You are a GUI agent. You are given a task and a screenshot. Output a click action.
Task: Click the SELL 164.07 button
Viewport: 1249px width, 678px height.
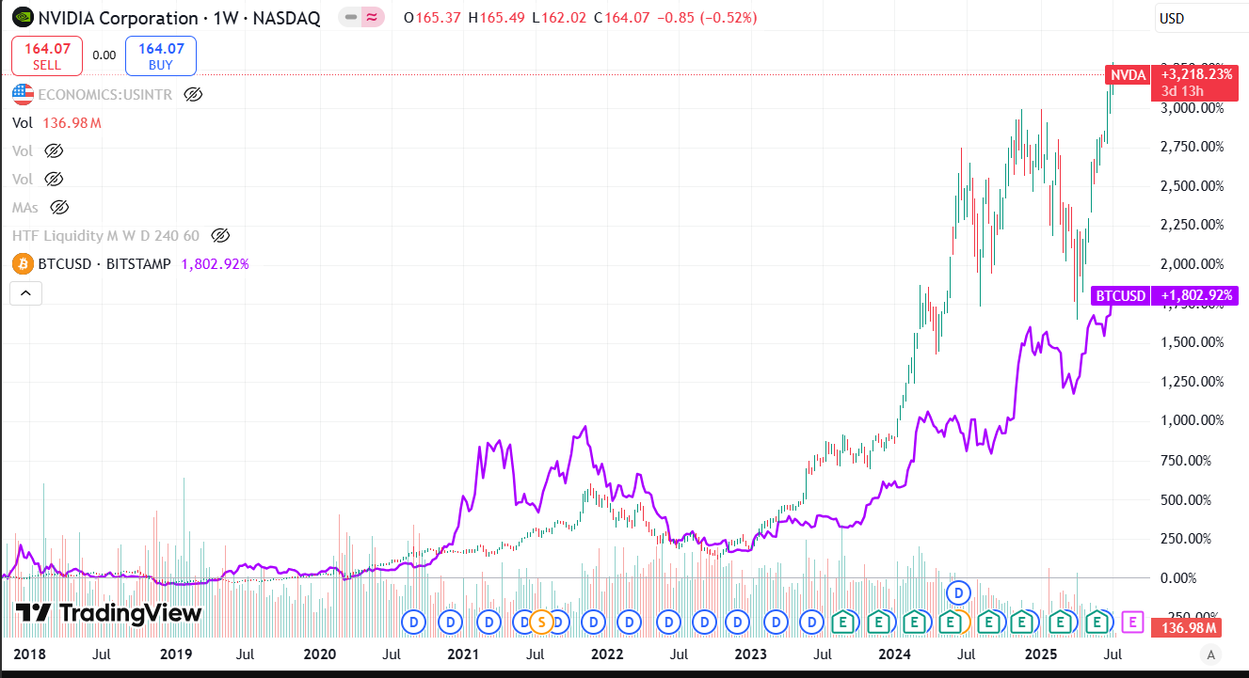click(47, 55)
